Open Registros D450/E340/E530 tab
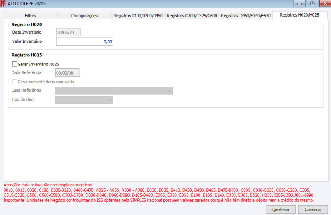331x215 pixels. click(x=246, y=16)
